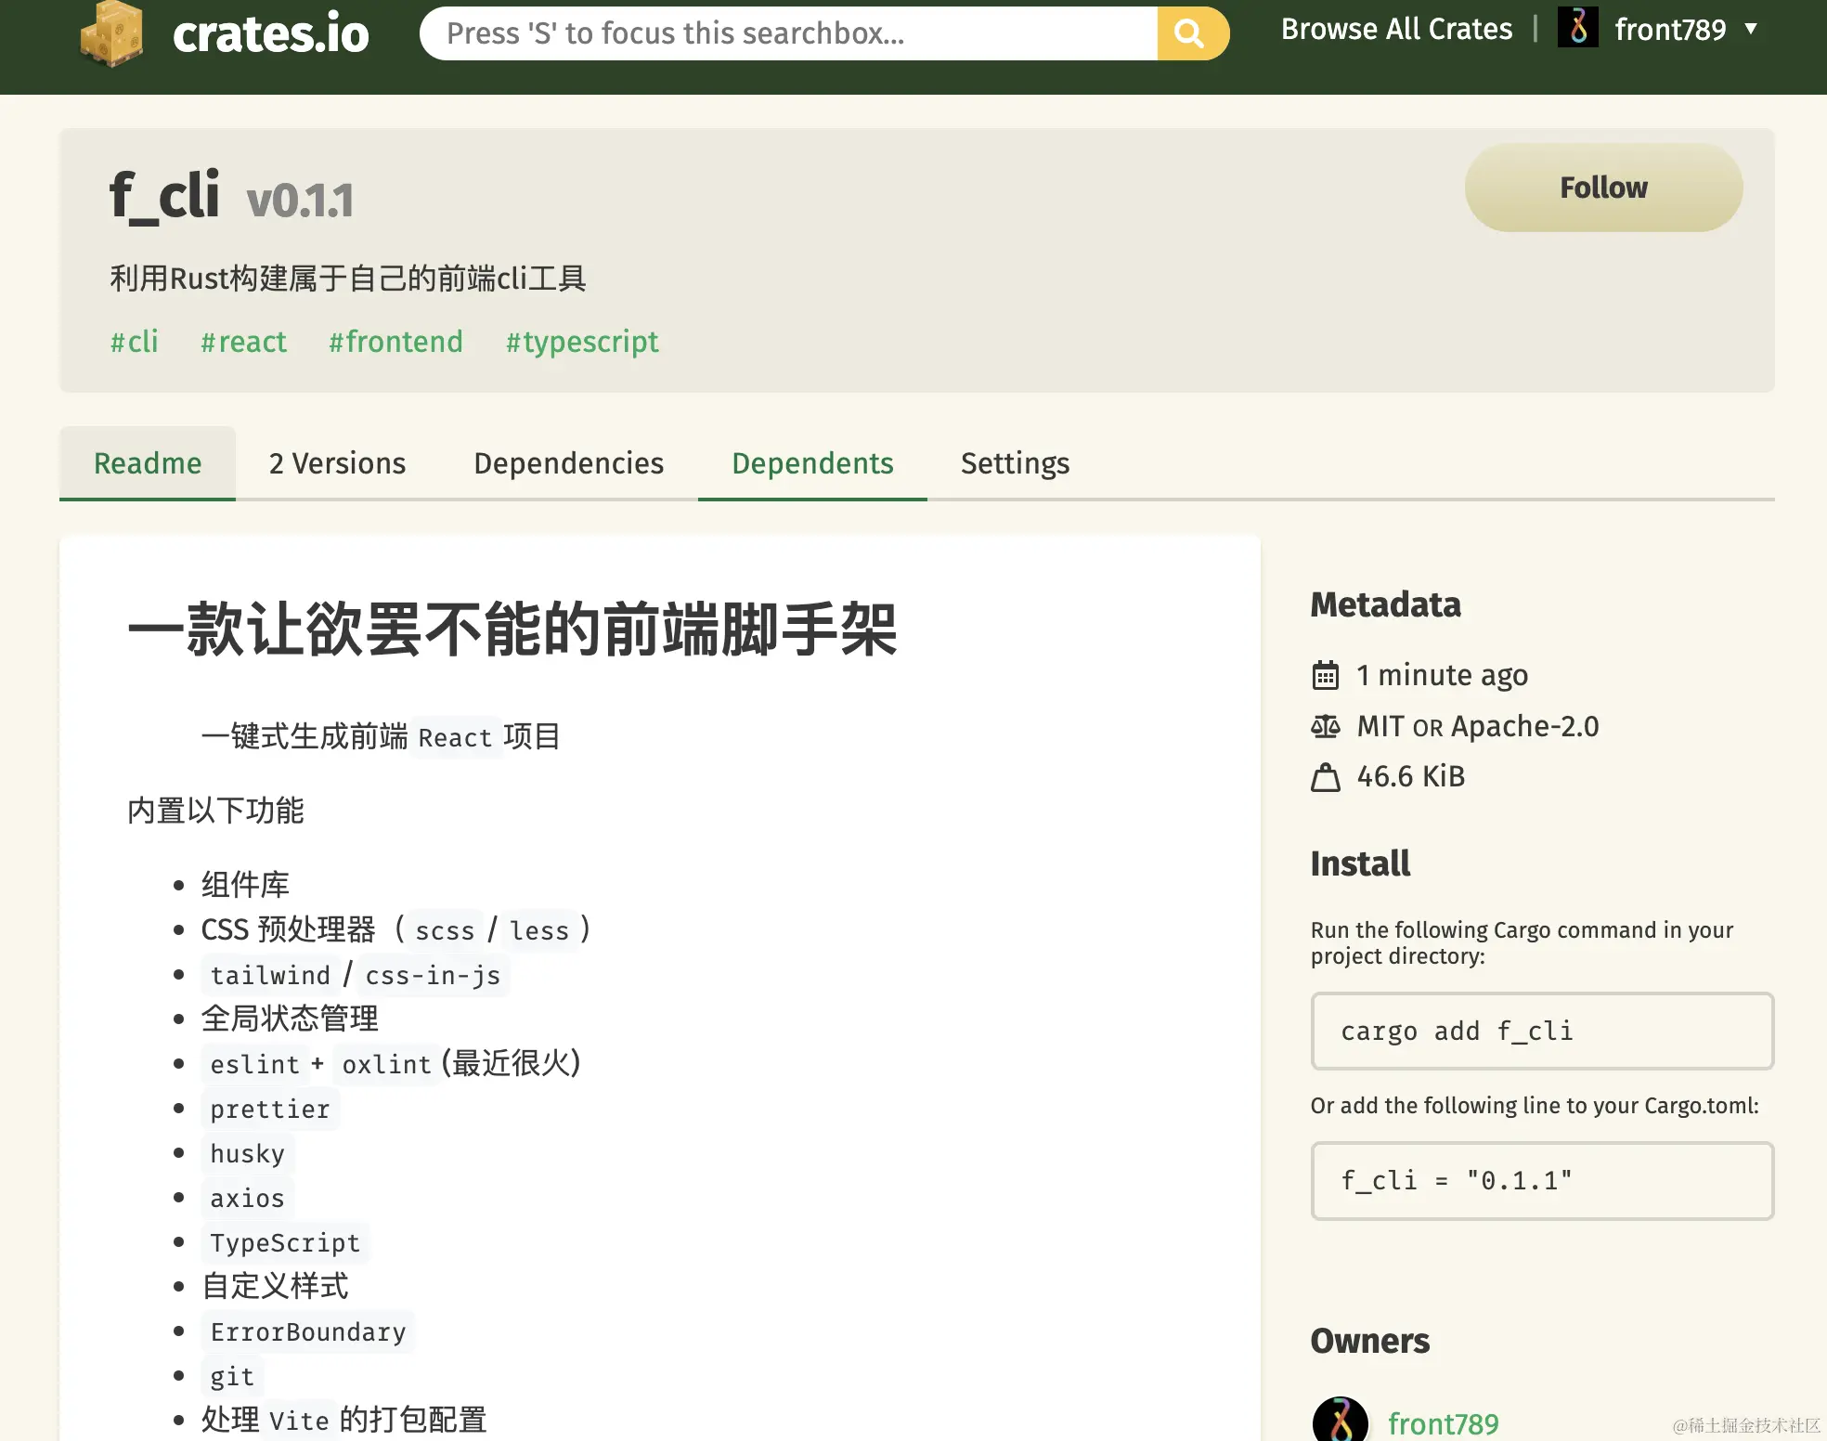Click the package size weight icon
The image size is (1827, 1441).
coord(1326,777)
